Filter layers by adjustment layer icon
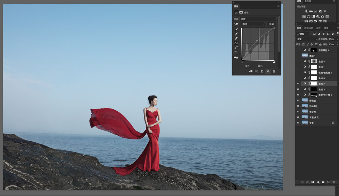The width and height of the screenshot is (339, 196). click(x=319, y=34)
